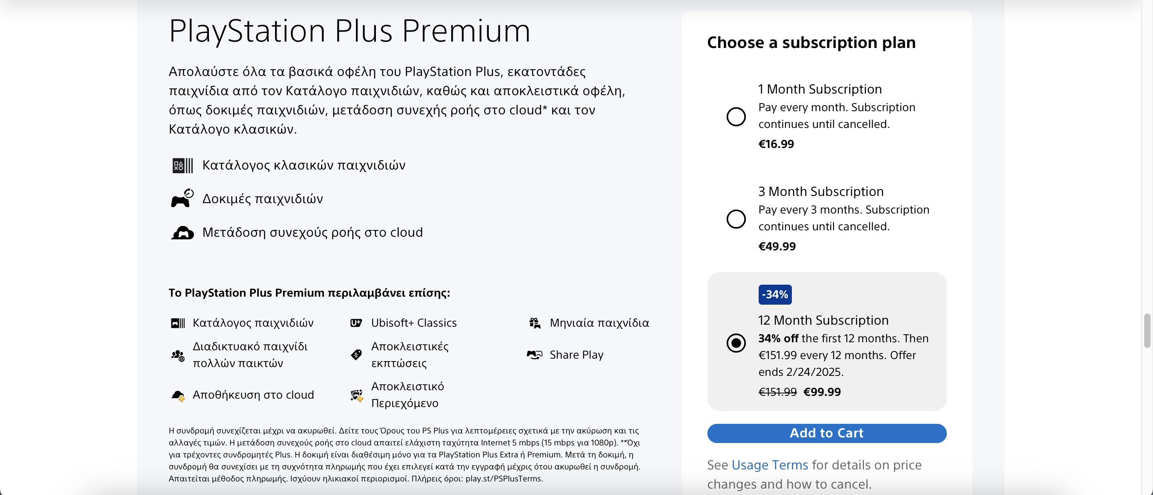
Task: Click the game trials controller icon
Action: [x=182, y=199]
